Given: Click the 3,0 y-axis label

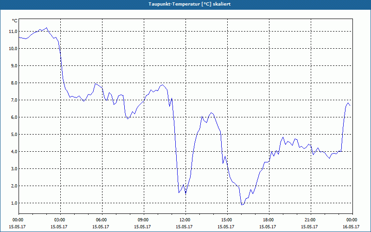Looking at the screenshot, I should [14, 169].
